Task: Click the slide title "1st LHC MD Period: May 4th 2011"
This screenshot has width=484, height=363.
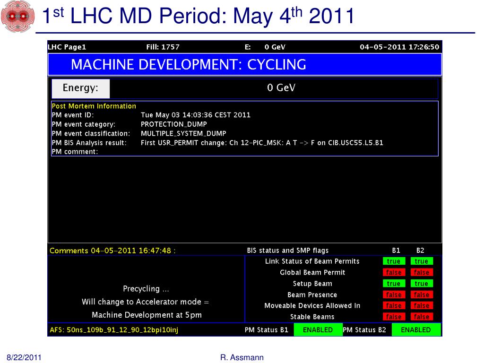Action: [198, 16]
